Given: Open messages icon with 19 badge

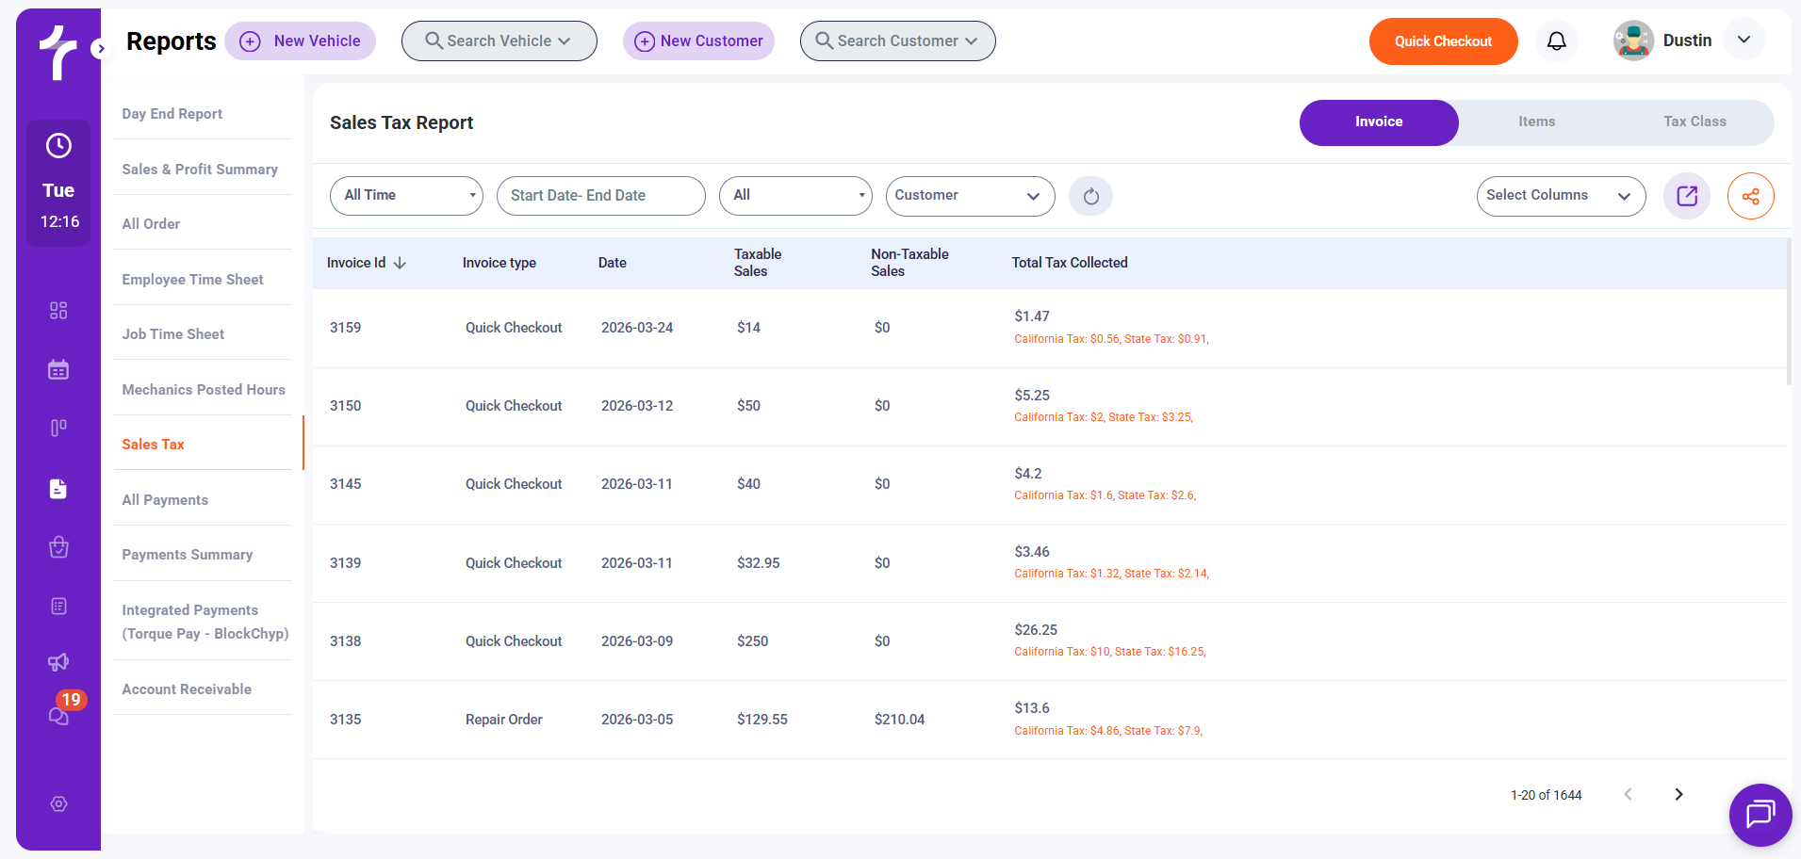Looking at the screenshot, I should 58,715.
